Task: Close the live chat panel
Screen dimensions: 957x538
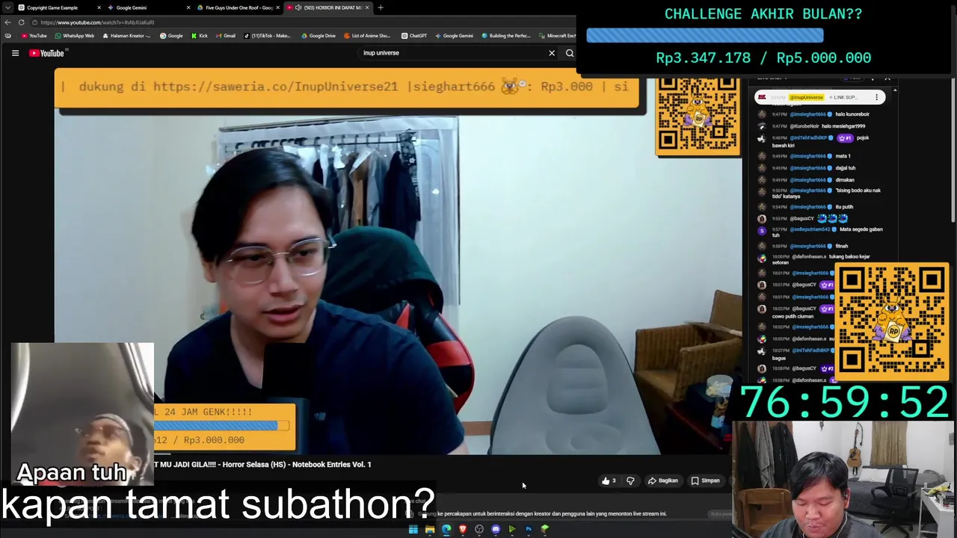Action: pyautogui.click(x=887, y=78)
